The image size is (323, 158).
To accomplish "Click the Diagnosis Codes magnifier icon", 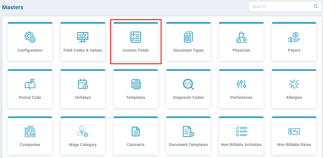I will pyautogui.click(x=188, y=84).
